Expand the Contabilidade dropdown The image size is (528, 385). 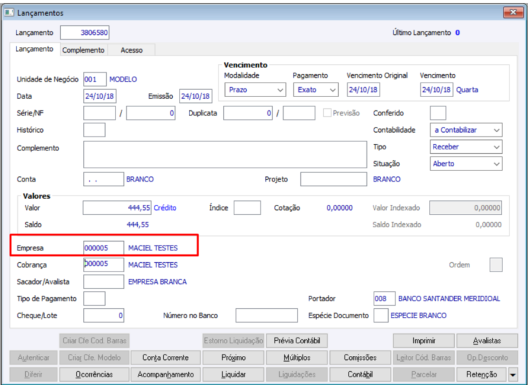pyautogui.click(x=466, y=130)
